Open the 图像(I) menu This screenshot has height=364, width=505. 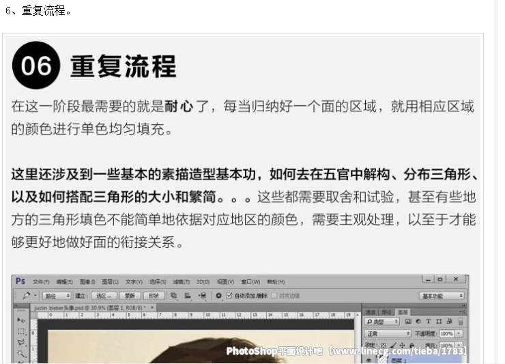[87, 282]
